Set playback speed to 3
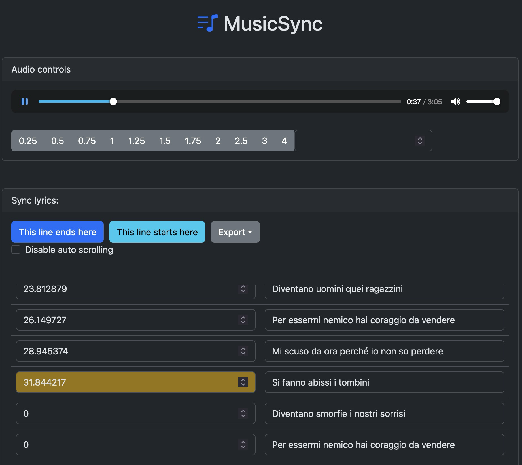This screenshot has height=465, width=522. click(x=264, y=141)
